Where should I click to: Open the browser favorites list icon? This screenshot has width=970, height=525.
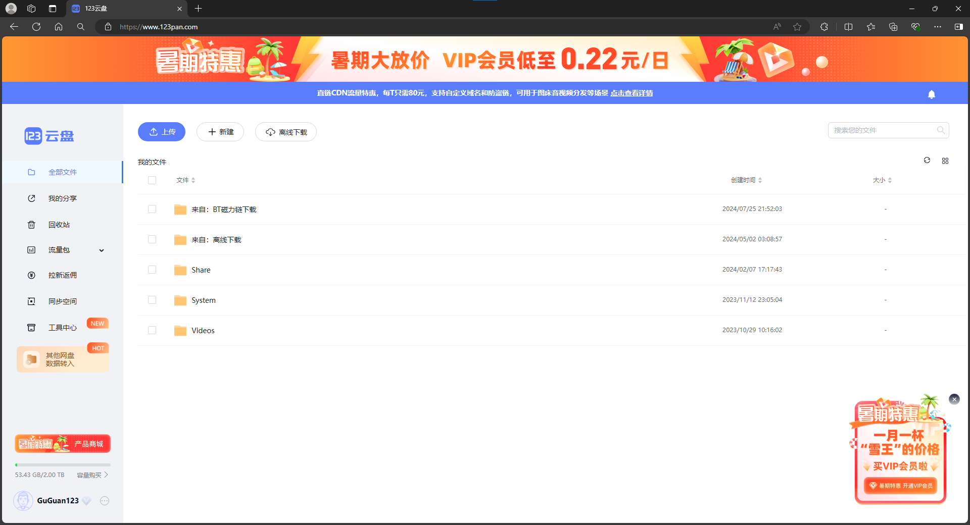click(871, 27)
